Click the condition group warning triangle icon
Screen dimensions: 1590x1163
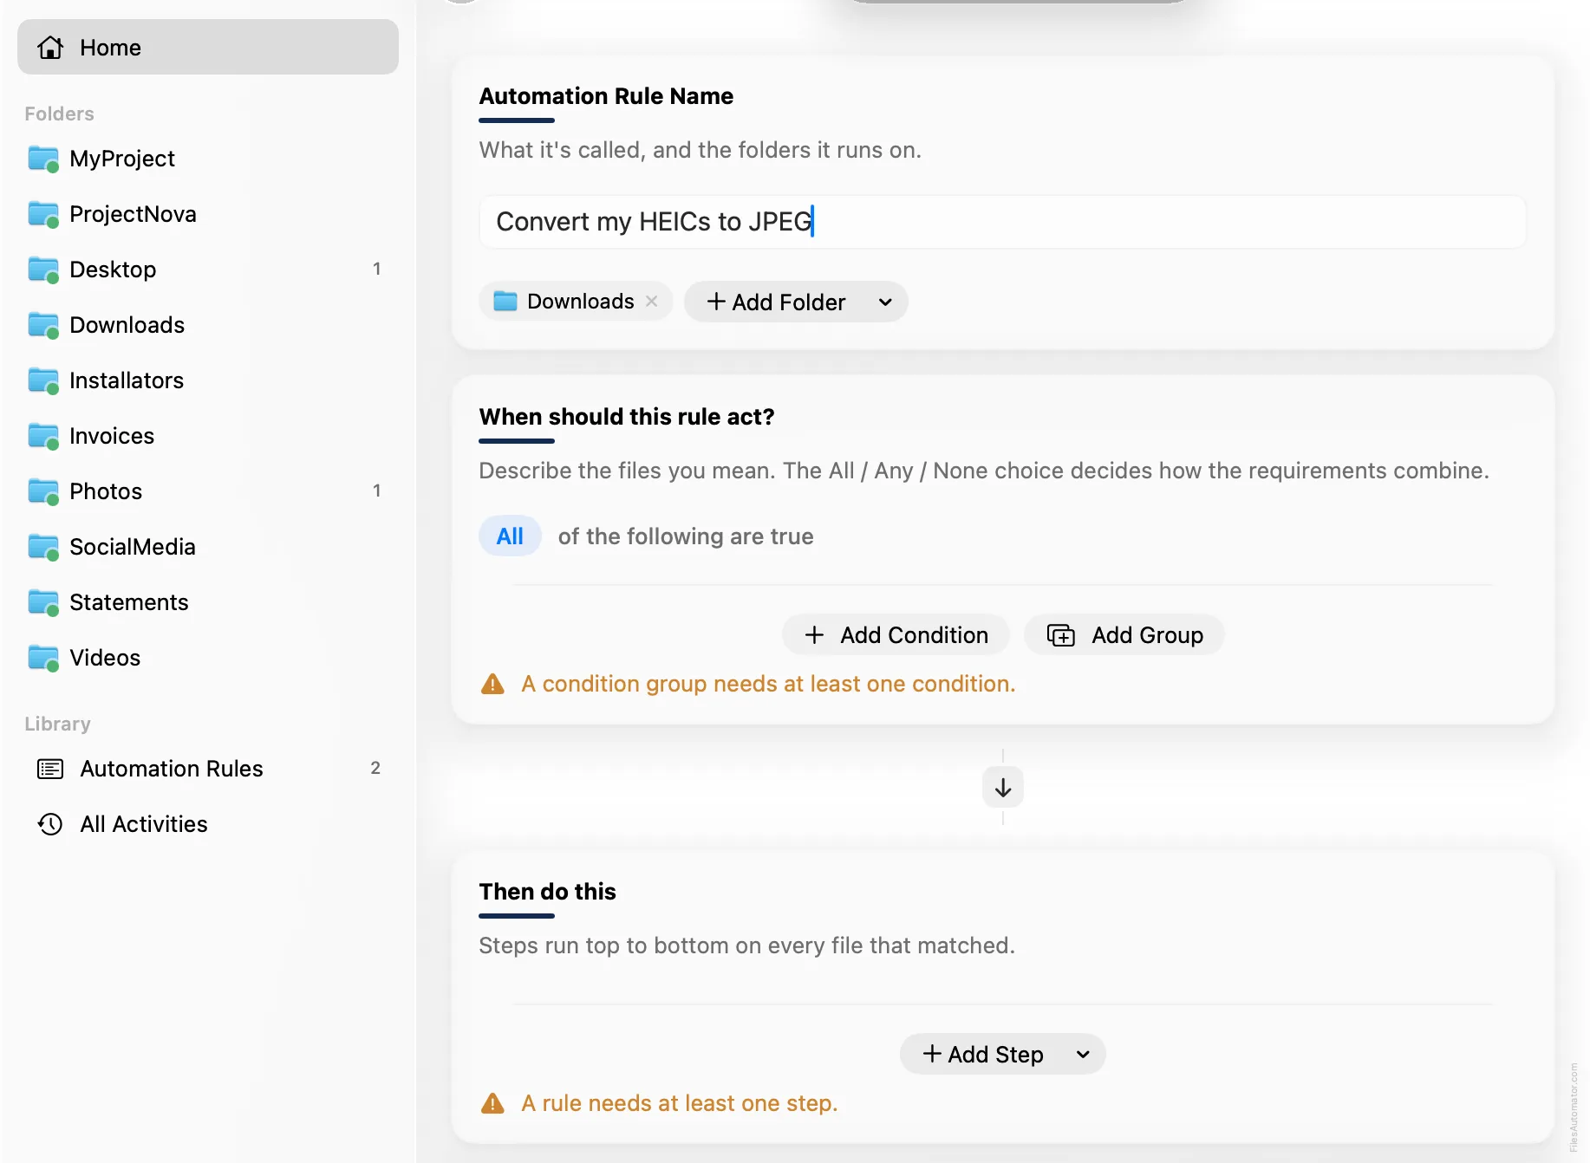[x=492, y=684]
